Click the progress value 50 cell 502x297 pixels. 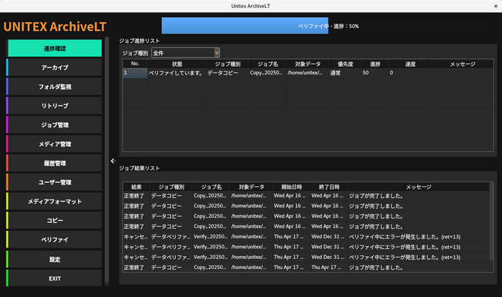coord(375,72)
